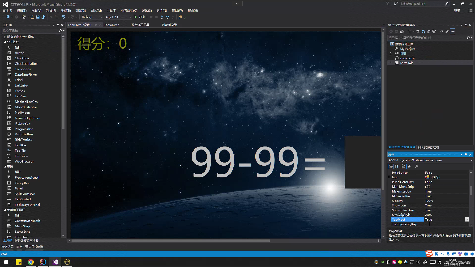Toggle Preview Selected Items in Solution Explorer
The height and width of the screenshot is (267, 475).
pos(453,31)
